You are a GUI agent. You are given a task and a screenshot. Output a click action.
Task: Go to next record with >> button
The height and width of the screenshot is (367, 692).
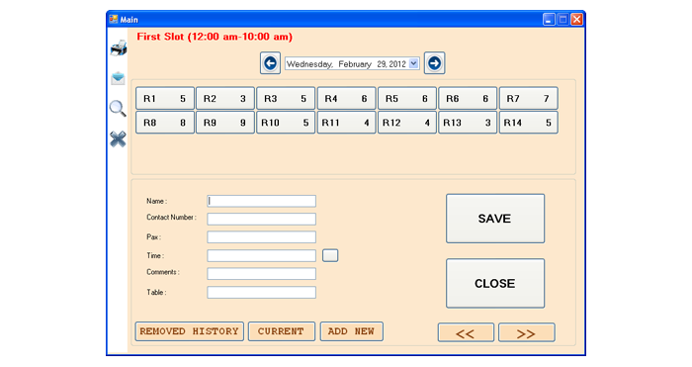pos(527,332)
